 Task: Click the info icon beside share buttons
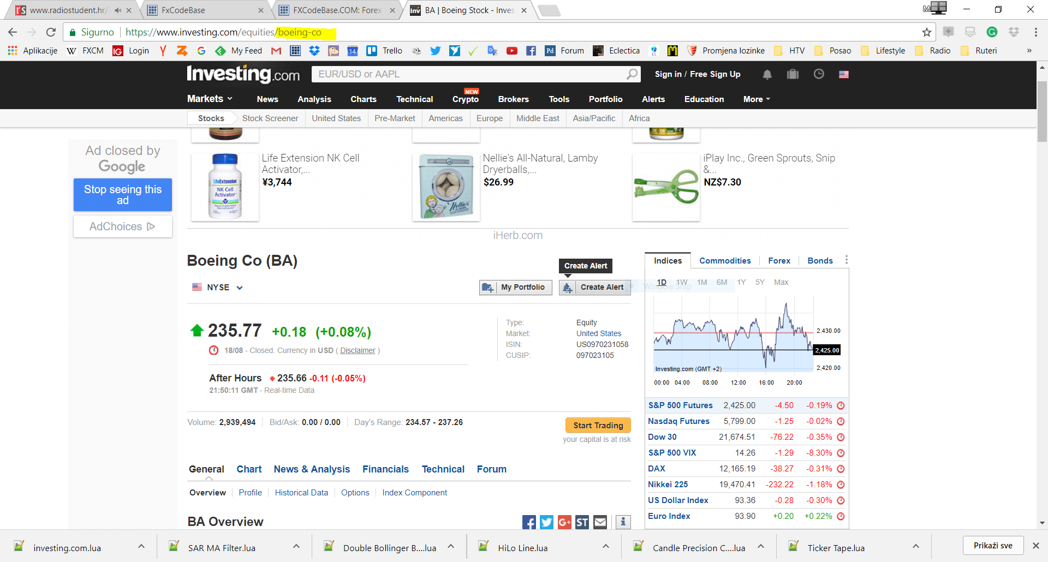point(623,522)
